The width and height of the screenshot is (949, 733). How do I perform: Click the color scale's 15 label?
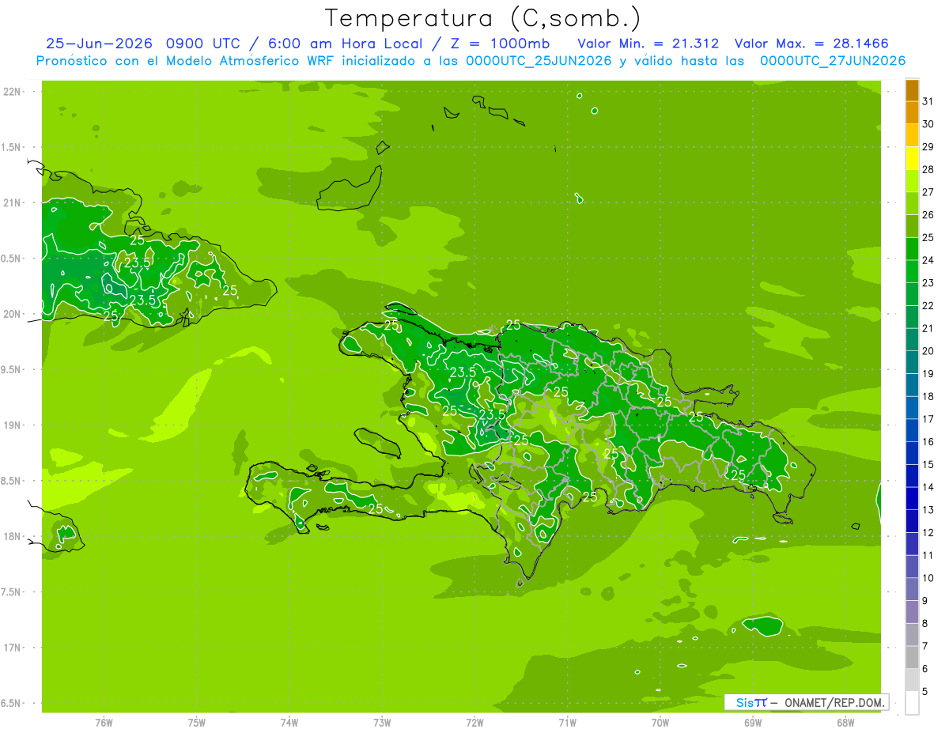(x=928, y=464)
